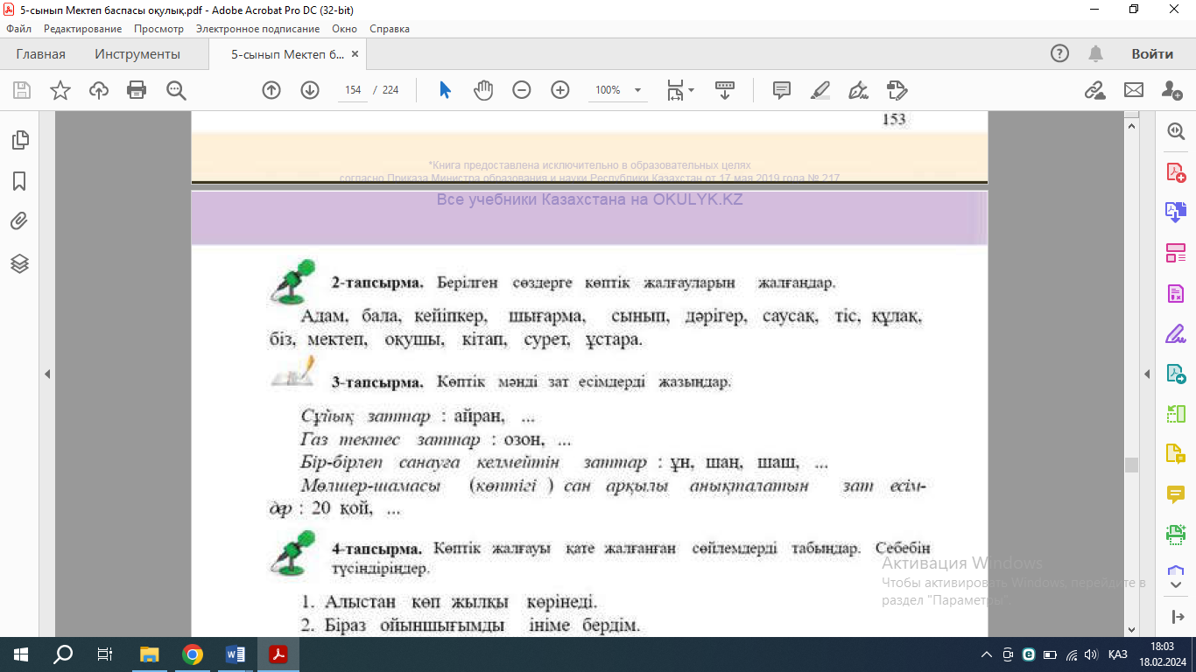Zoom in with the plus circle icon
Viewport: 1196px width, 672px height.
click(x=560, y=90)
